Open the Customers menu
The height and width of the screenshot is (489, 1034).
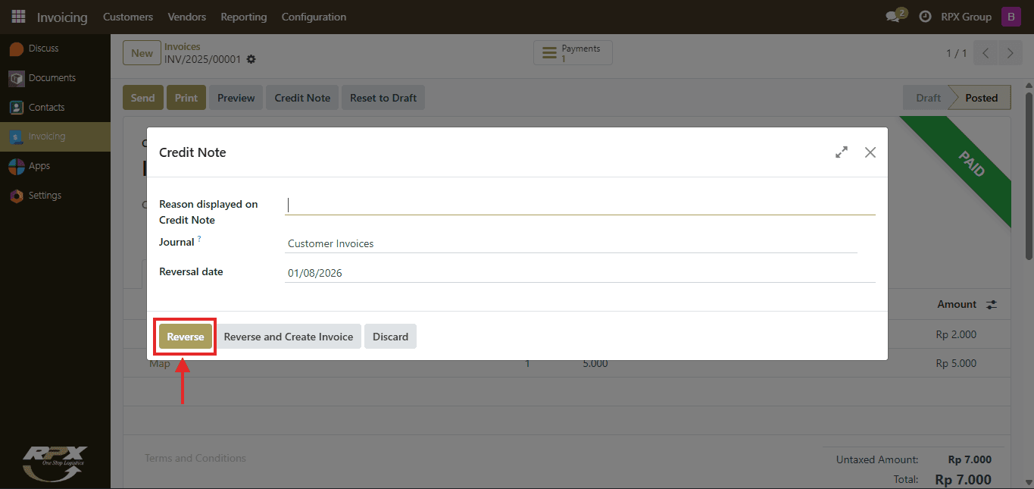[x=128, y=17]
